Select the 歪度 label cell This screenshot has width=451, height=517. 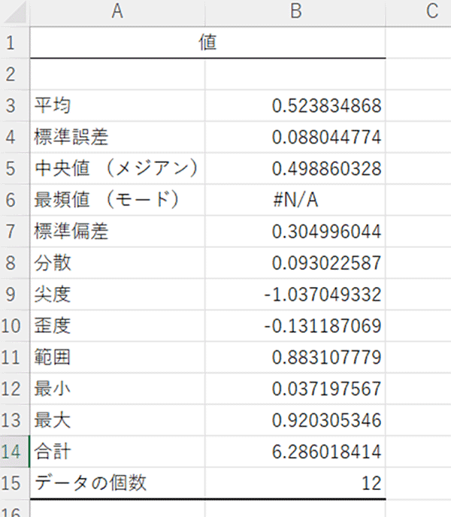click(117, 325)
